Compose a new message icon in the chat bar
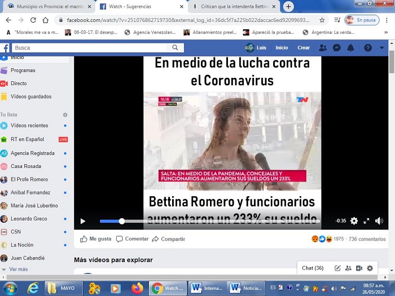Viewport: 395px width, 296px height. 337,268
